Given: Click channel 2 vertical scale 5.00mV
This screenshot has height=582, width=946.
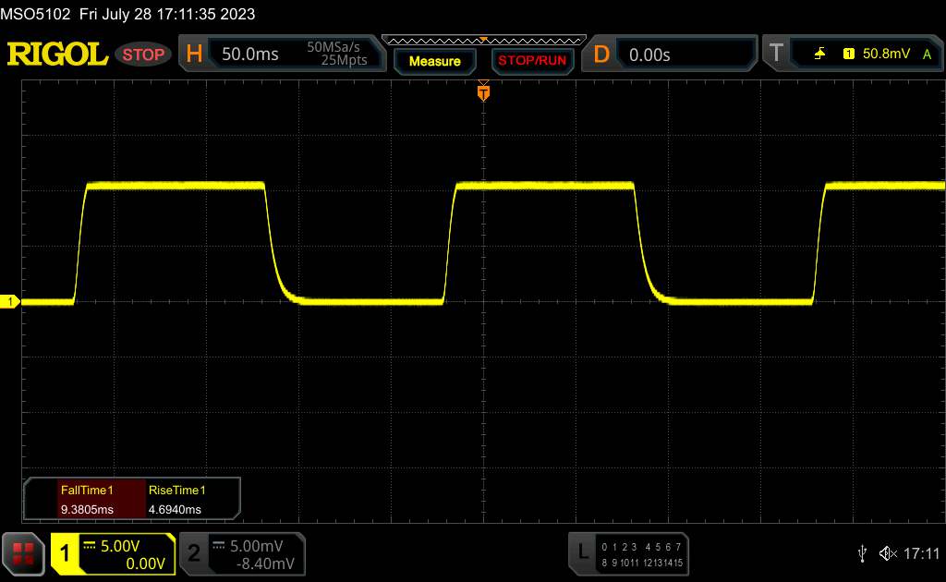Looking at the screenshot, I should click(257, 546).
